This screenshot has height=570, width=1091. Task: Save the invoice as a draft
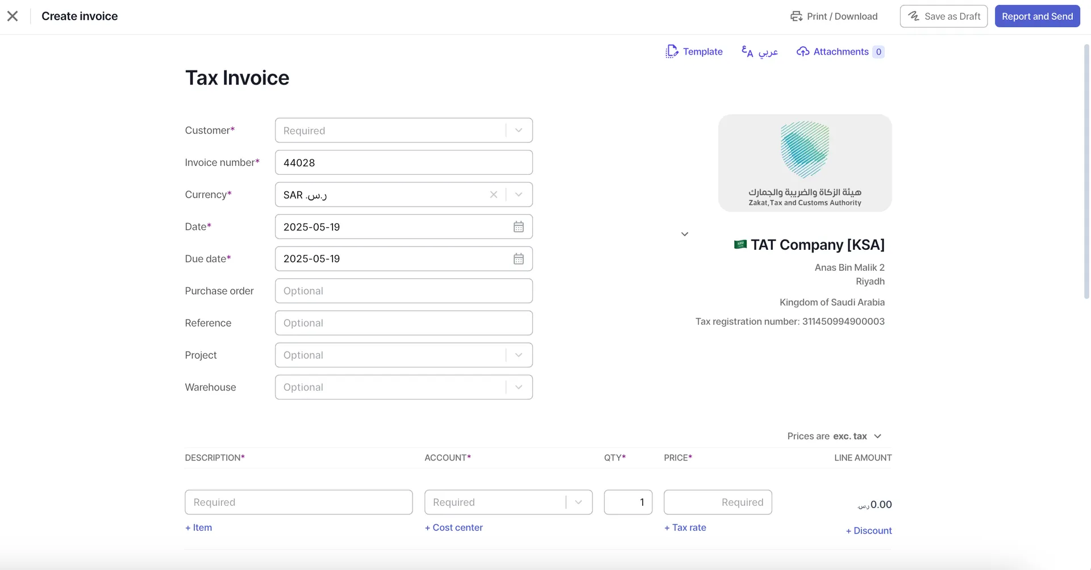[x=943, y=16]
